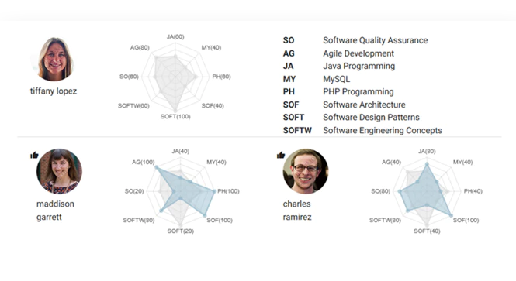Open maddison garrett profile photo
516x281 pixels.
click(x=59, y=171)
